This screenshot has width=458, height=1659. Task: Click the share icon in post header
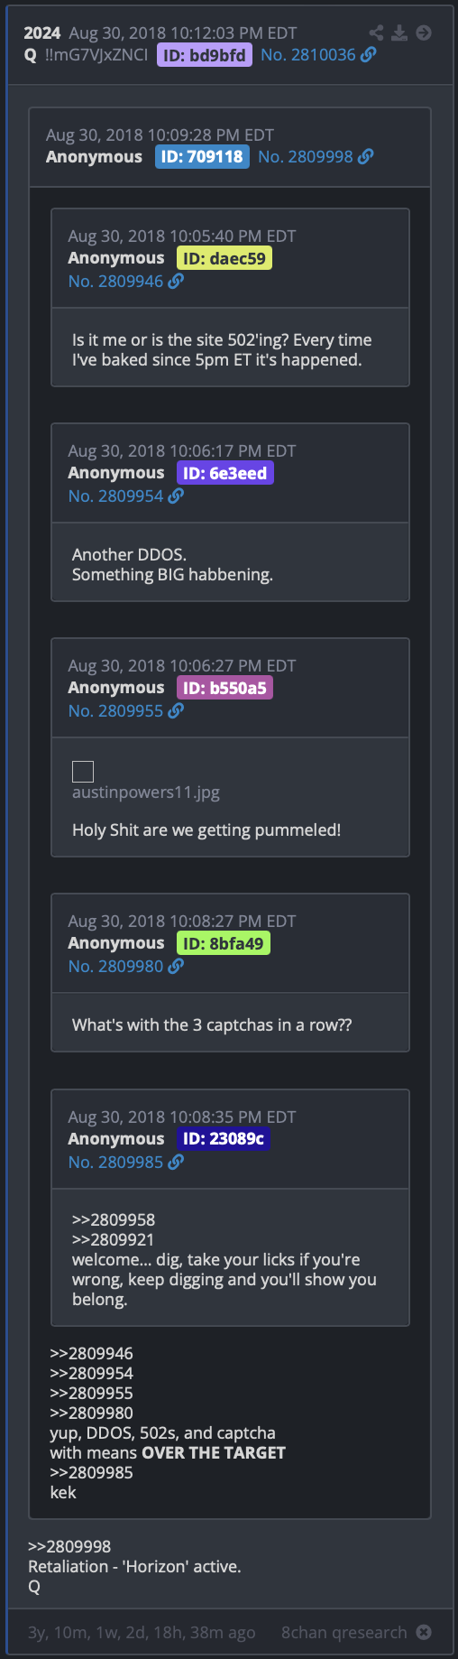tap(376, 32)
